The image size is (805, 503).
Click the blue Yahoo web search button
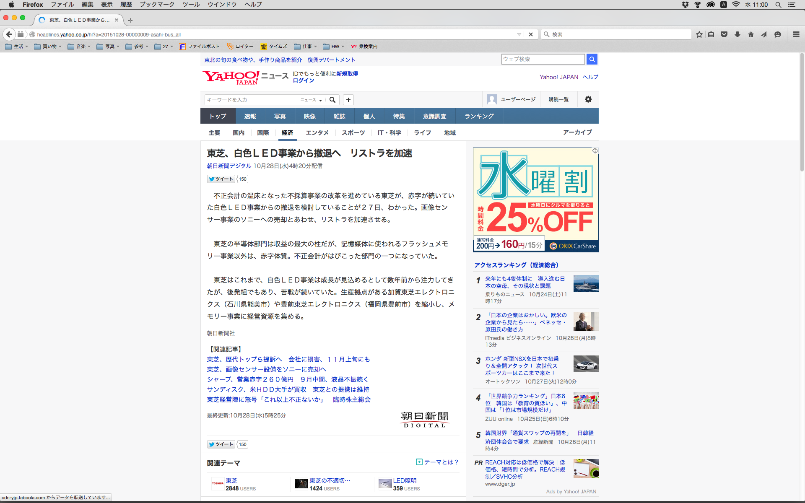tap(592, 59)
